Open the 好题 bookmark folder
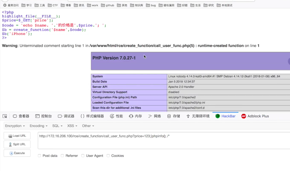 click(x=182, y=5)
